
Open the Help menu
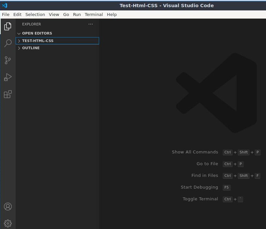112,15
